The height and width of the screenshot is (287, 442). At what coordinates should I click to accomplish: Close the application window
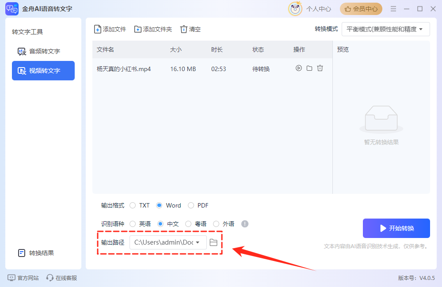click(433, 9)
